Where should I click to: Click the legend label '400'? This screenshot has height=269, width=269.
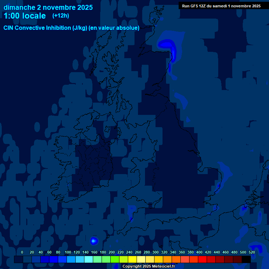[199, 252]
